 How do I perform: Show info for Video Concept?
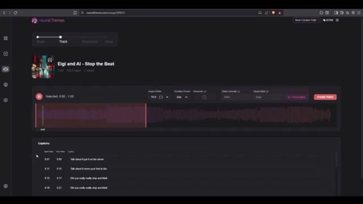239,91
